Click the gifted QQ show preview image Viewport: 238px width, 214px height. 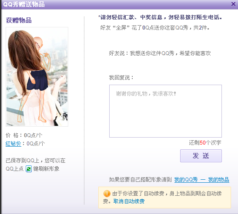pyautogui.click(x=37, y=77)
